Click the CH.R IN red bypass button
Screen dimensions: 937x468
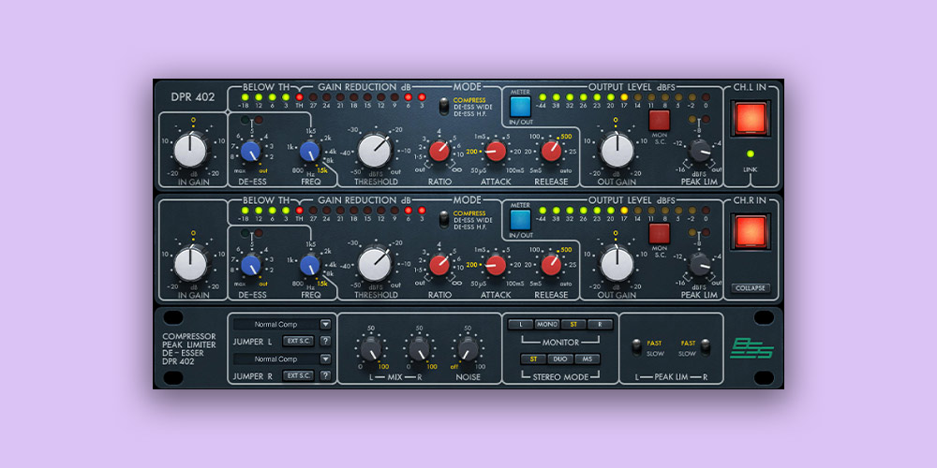pos(751,231)
